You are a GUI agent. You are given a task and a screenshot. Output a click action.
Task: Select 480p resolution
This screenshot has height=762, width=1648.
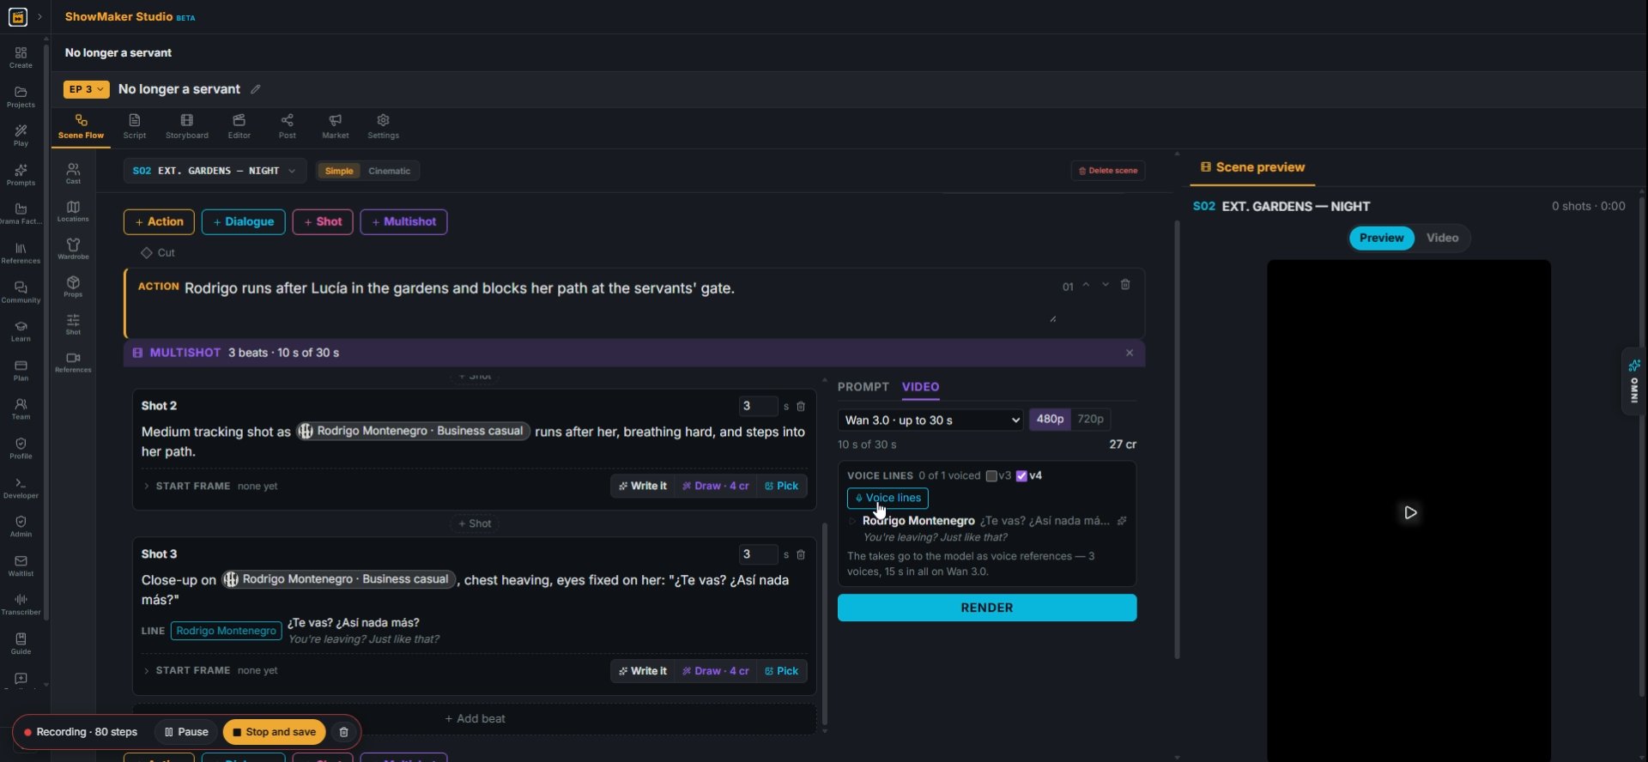[x=1050, y=420]
